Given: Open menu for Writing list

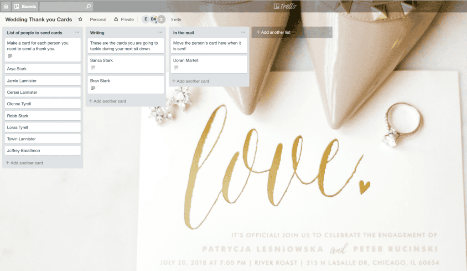Looking at the screenshot, I should 160,32.
